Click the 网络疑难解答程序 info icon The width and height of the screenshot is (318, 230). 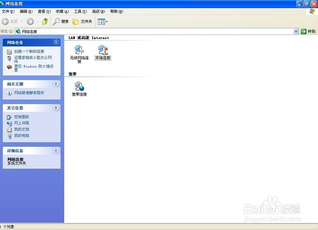click(9, 93)
